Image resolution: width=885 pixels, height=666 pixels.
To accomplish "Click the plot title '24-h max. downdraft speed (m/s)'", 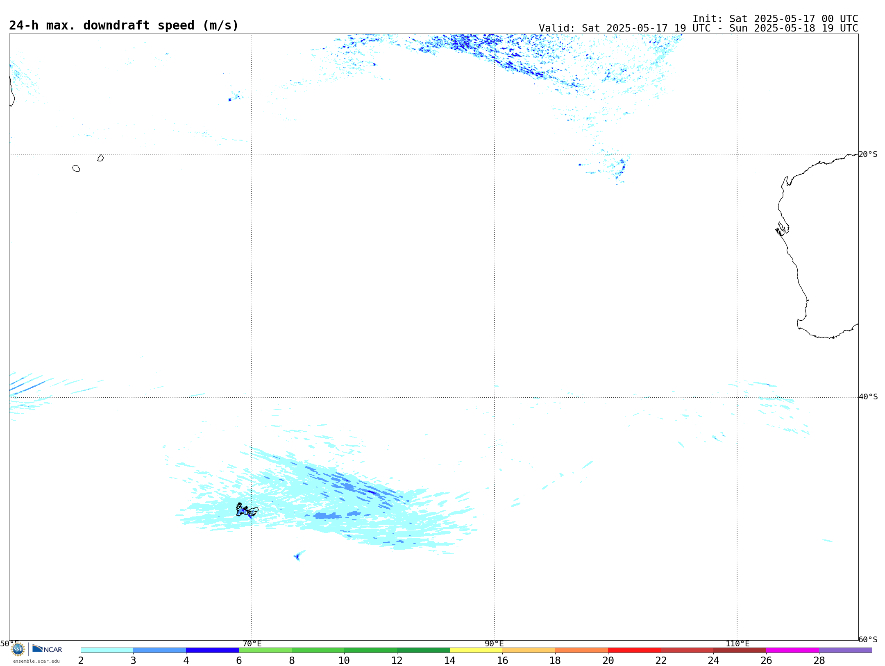I will coord(124,25).
